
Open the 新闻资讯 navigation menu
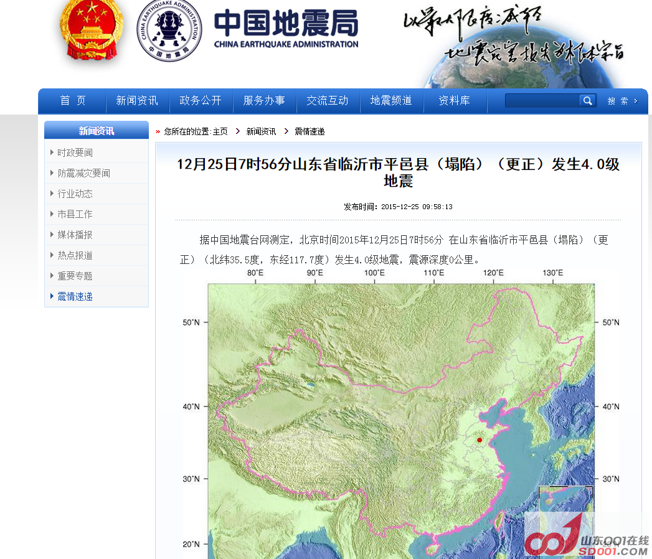click(137, 100)
